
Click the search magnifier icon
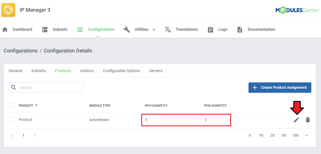point(14,88)
